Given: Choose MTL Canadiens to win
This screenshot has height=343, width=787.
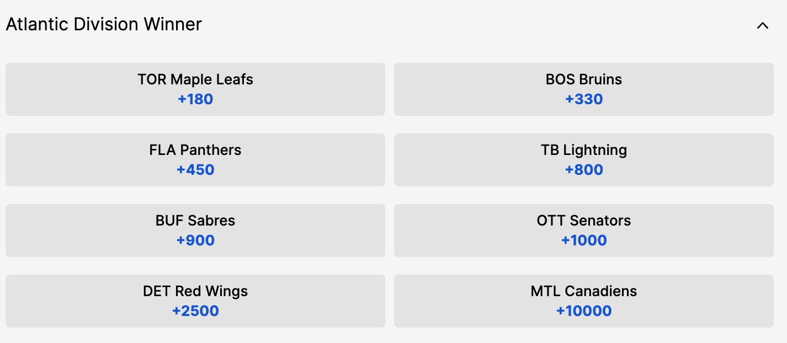Looking at the screenshot, I should click(583, 301).
